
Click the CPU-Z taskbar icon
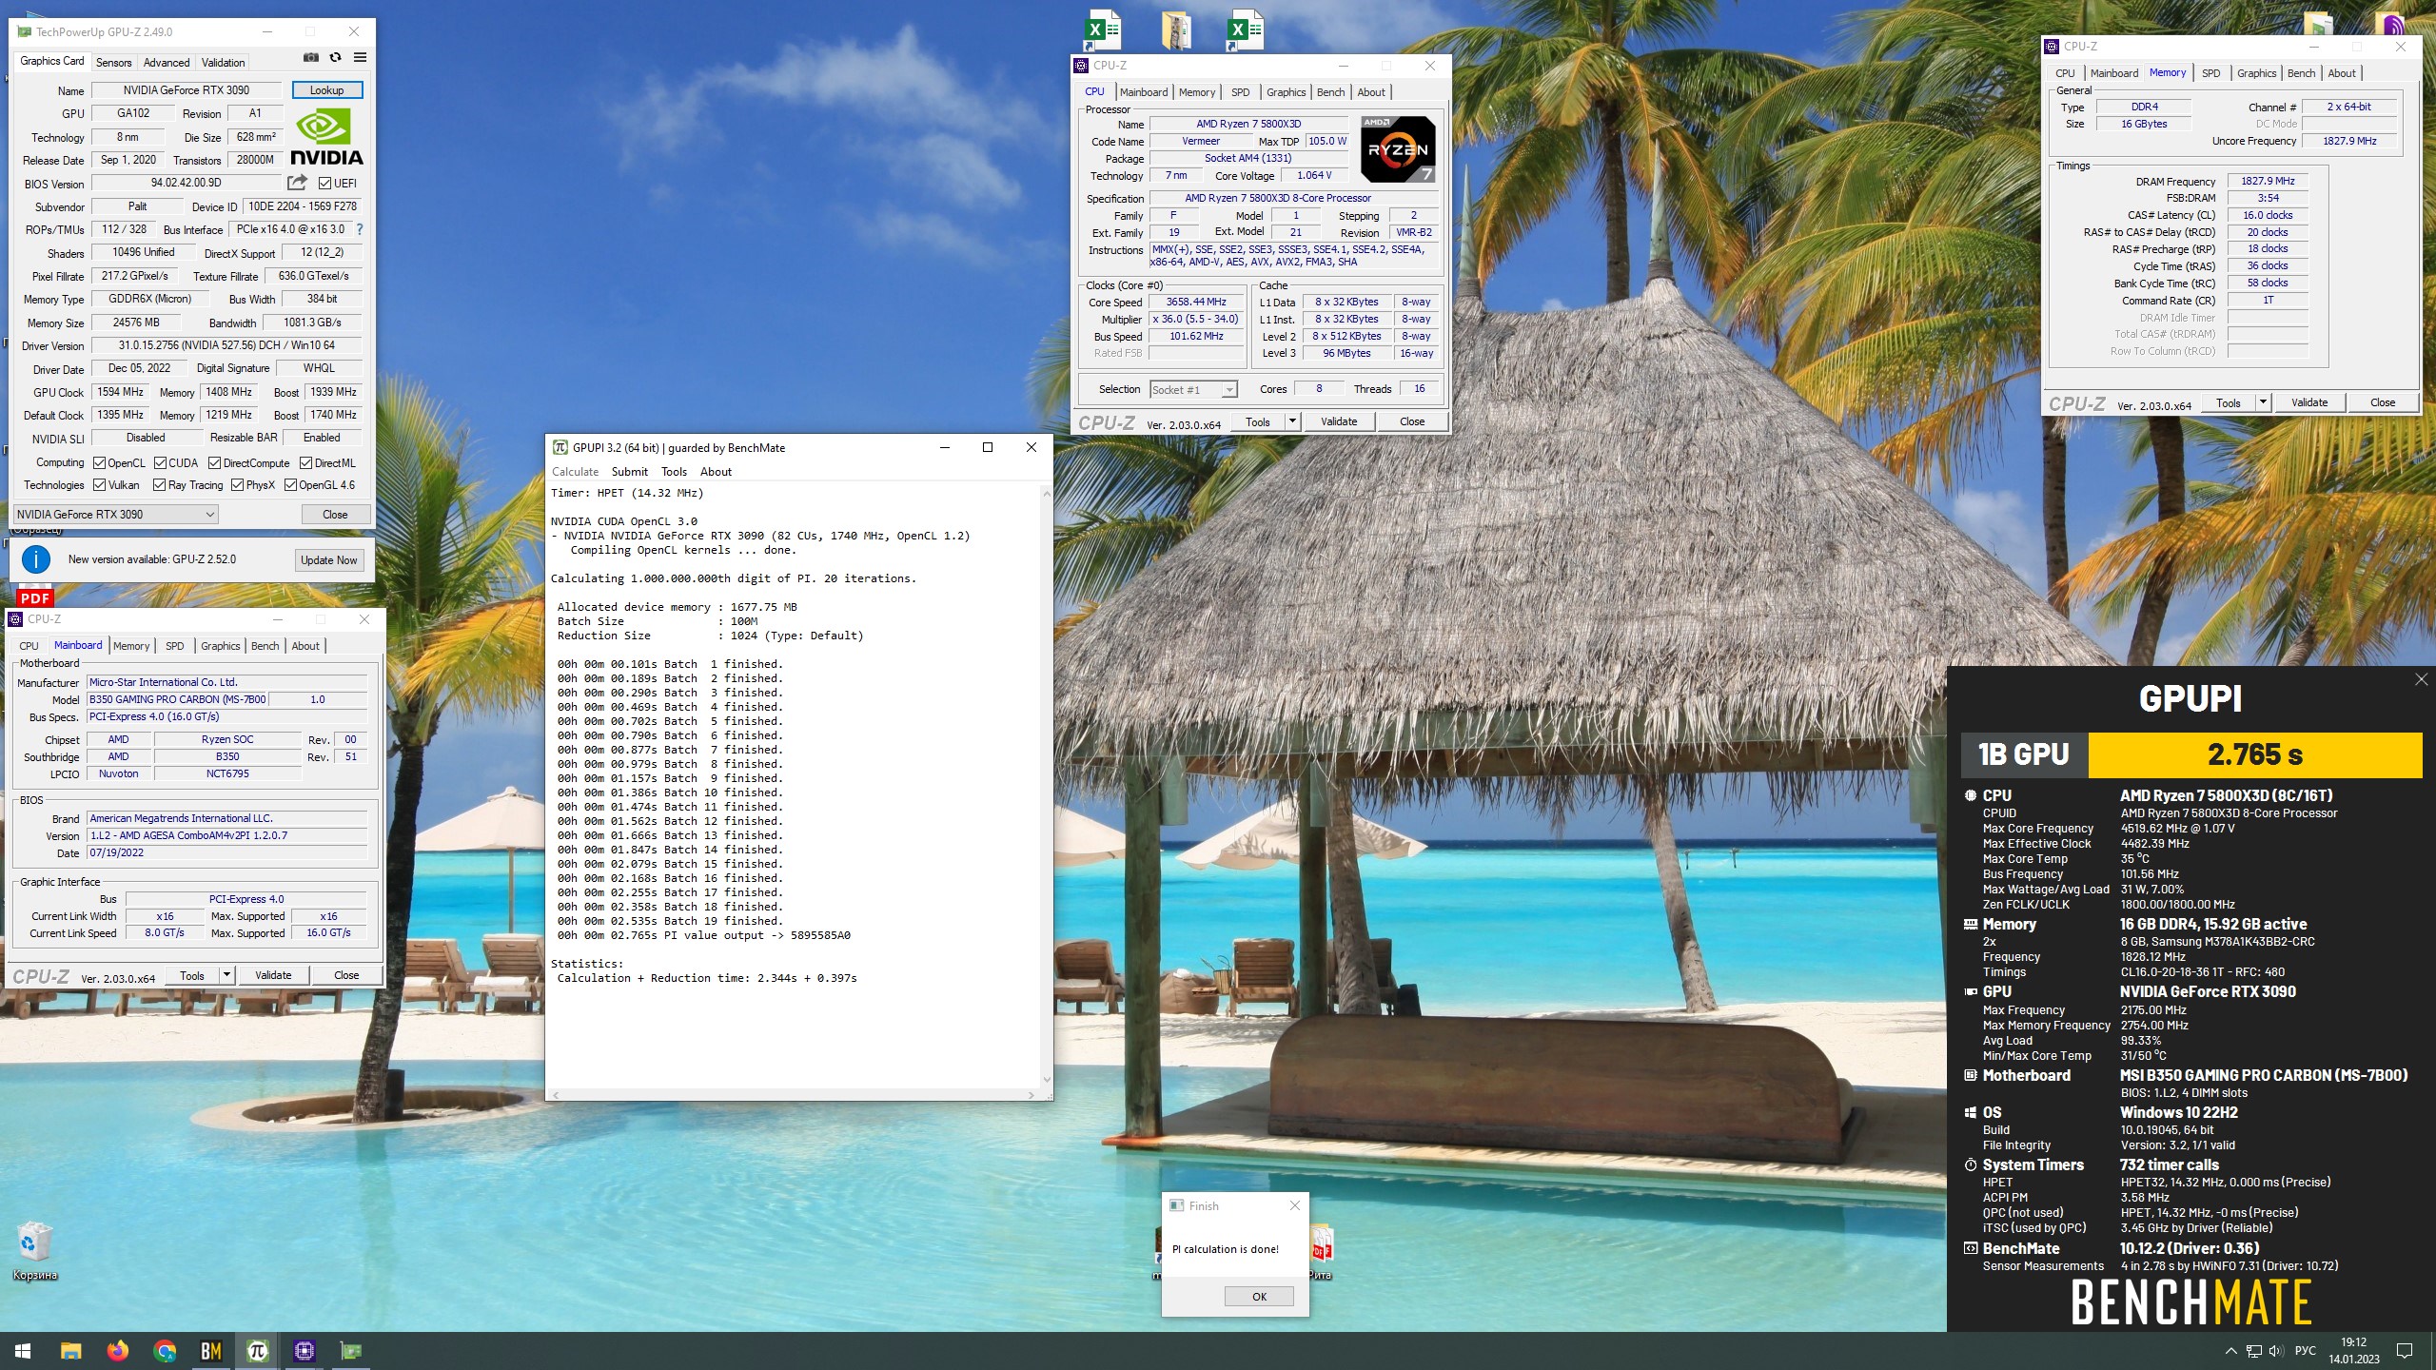[304, 1351]
